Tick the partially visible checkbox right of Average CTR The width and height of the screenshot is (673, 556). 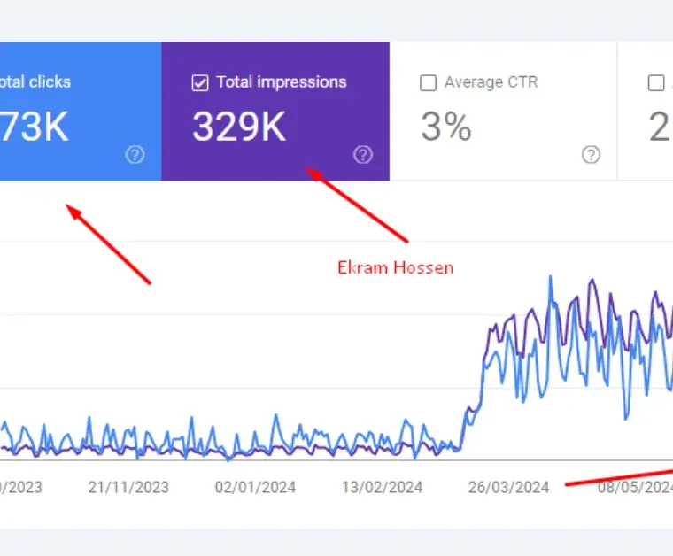pyautogui.click(x=656, y=83)
